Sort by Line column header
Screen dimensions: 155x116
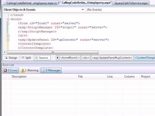coord(110,77)
